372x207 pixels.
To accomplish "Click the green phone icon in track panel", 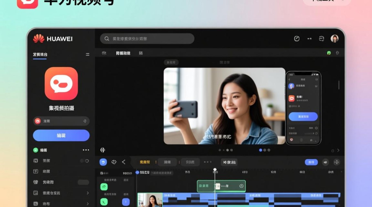I will pyautogui.click(x=104, y=202).
